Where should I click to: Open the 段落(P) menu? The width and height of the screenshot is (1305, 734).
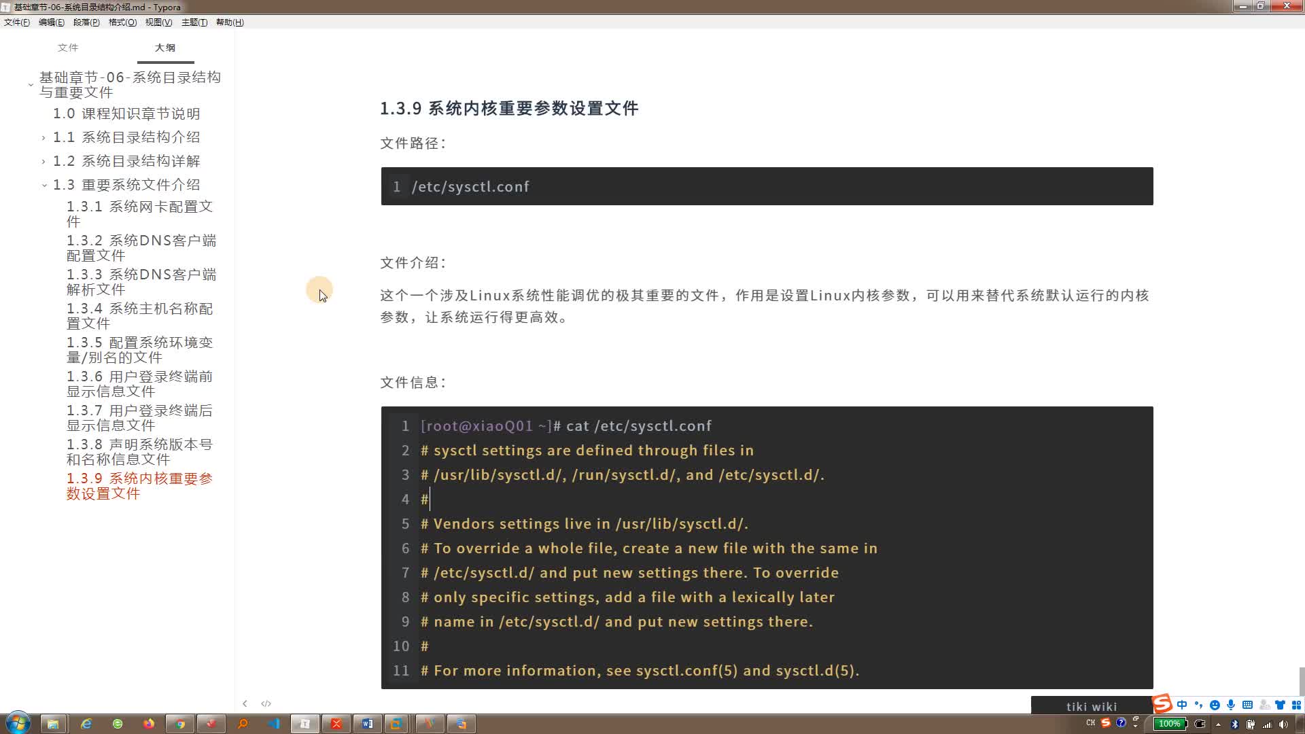point(86,22)
